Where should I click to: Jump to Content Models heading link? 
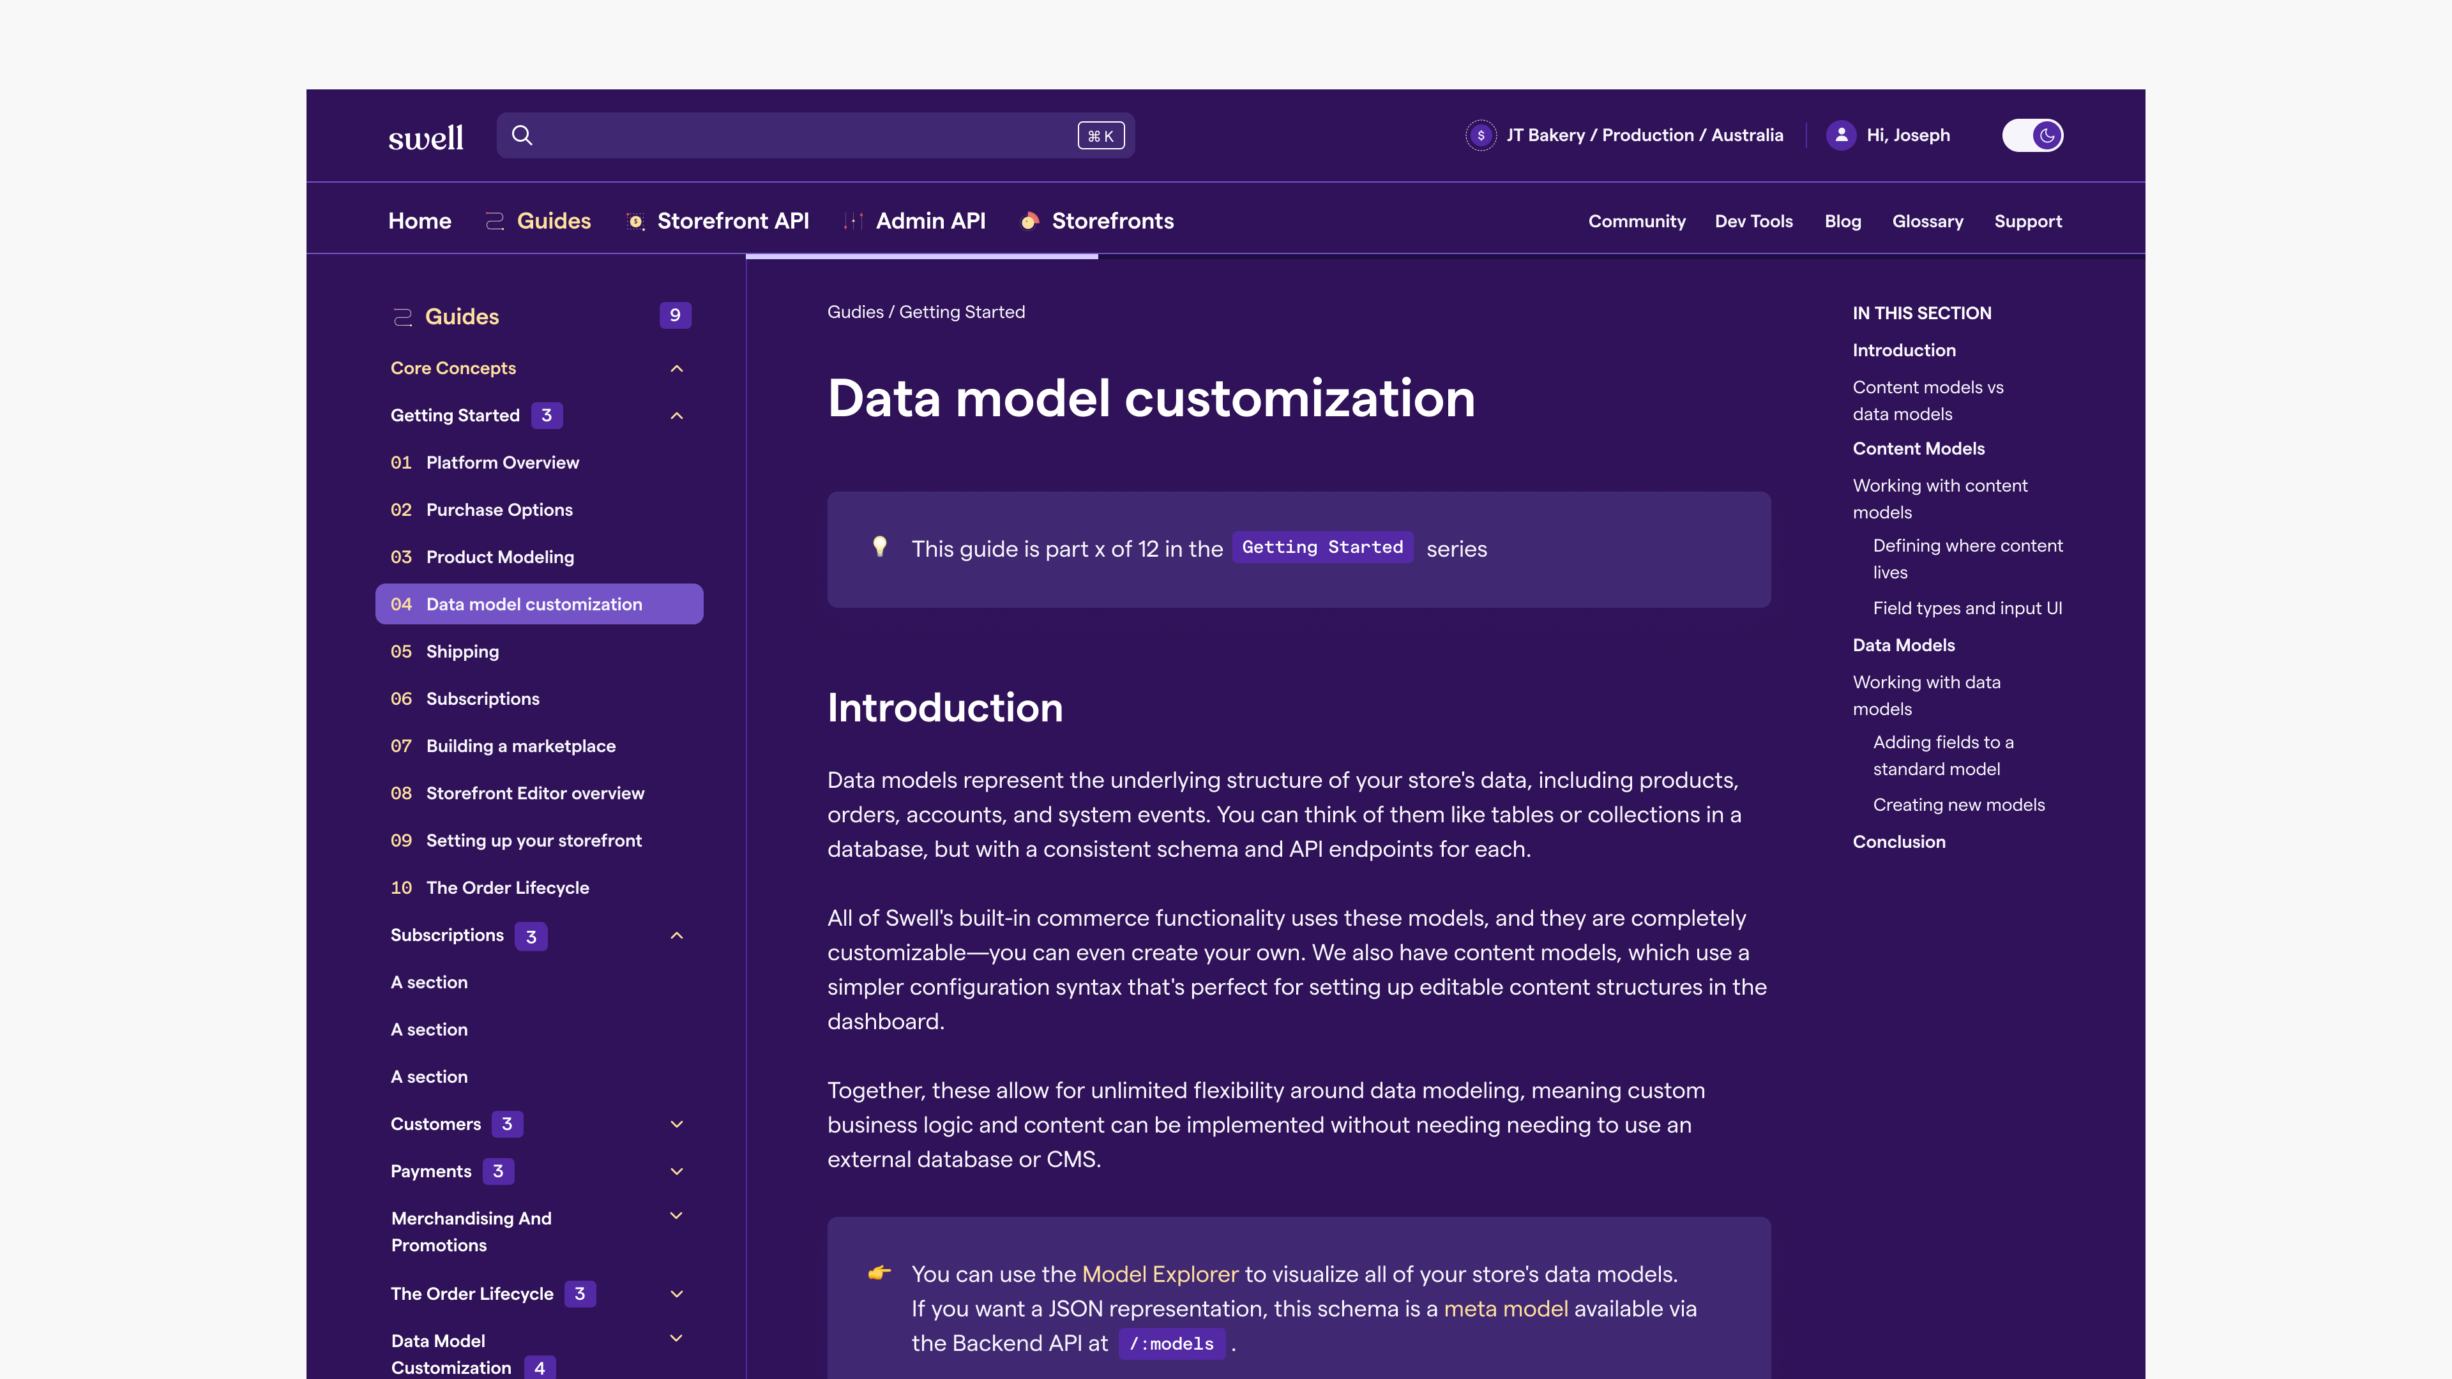(1918, 448)
